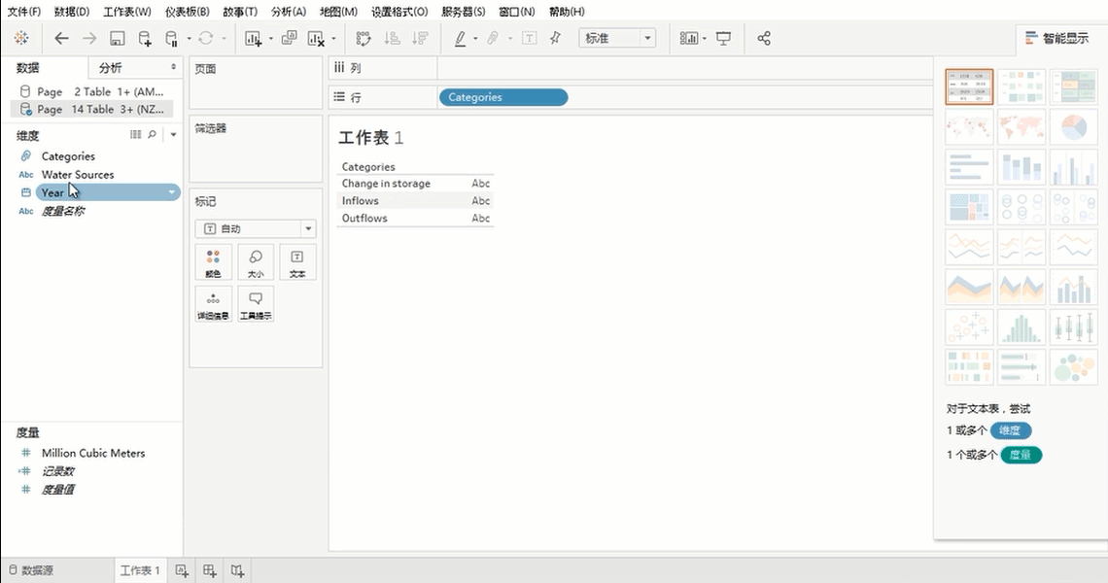Click the Save workbook icon in toolbar
Viewport: 1108px width, 583px height.
pos(117,39)
